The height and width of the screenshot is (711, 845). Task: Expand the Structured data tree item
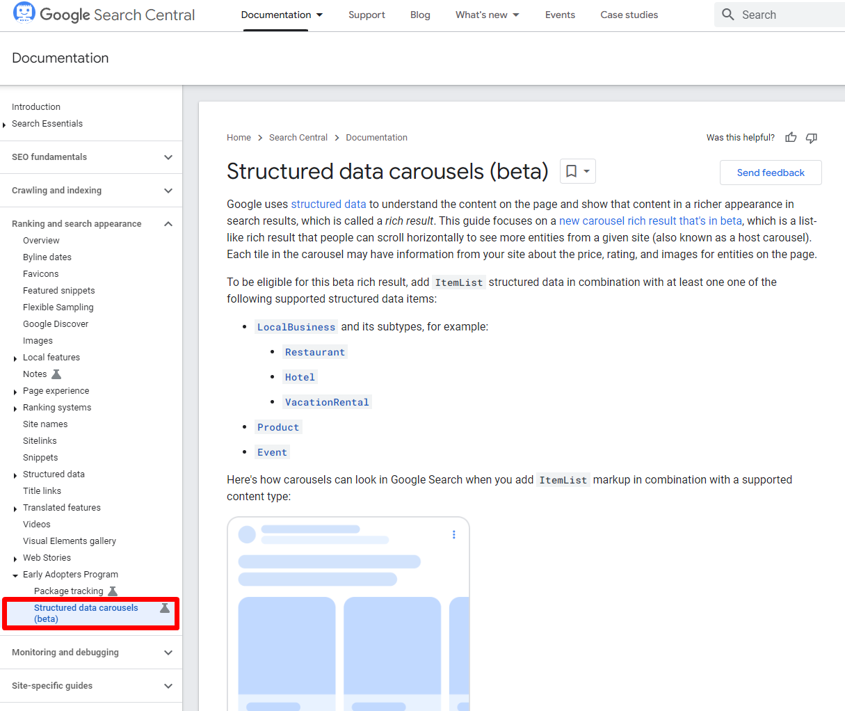[x=15, y=475]
